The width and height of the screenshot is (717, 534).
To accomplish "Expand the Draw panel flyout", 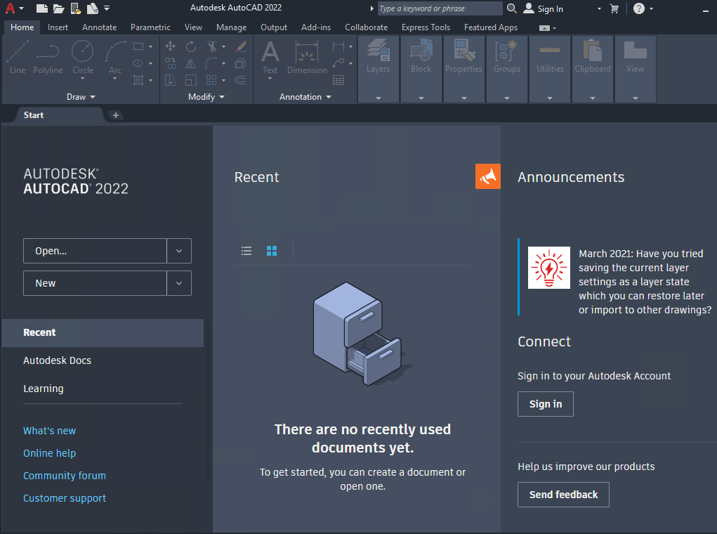I will (x=81, y=97).
